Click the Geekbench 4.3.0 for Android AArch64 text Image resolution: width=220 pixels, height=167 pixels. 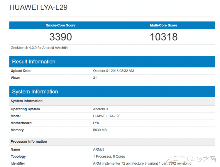(x=39, y=48)
